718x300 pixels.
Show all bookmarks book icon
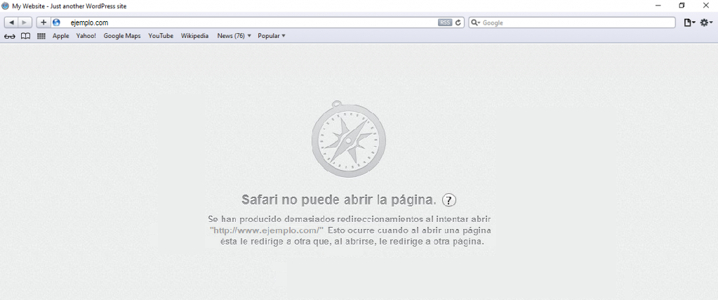click(x=26, y=36)
